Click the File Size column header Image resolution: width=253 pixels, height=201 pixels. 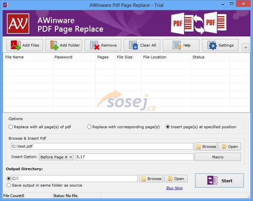[128, 57]
